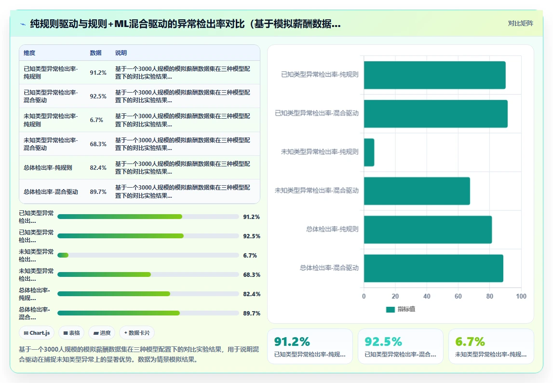
Task: Click the 对比矩阵 label in header
Action: click(x=520, y=23)
